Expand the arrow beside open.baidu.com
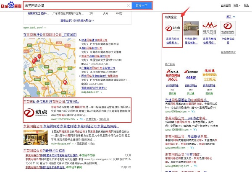The image size is (252, 172). [x=45, y=28]
